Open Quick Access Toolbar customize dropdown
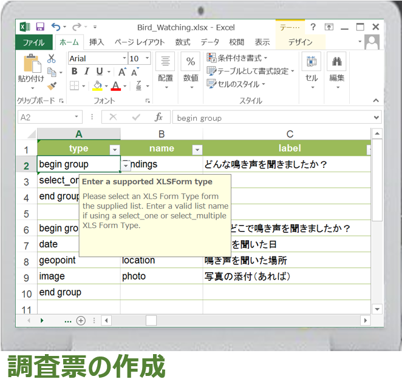This screenshot has width=402, height=382. click(x=95, y=27)
